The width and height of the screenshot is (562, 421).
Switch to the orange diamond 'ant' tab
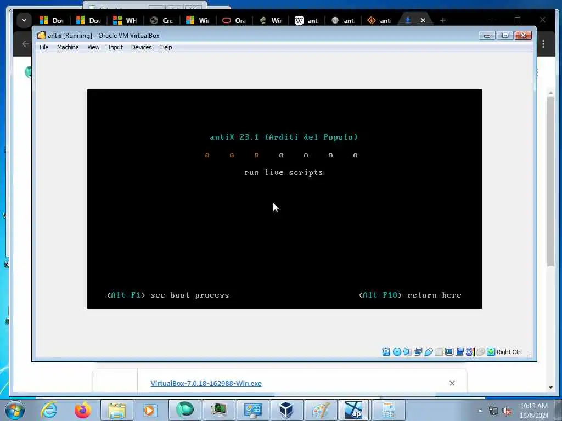379,20
